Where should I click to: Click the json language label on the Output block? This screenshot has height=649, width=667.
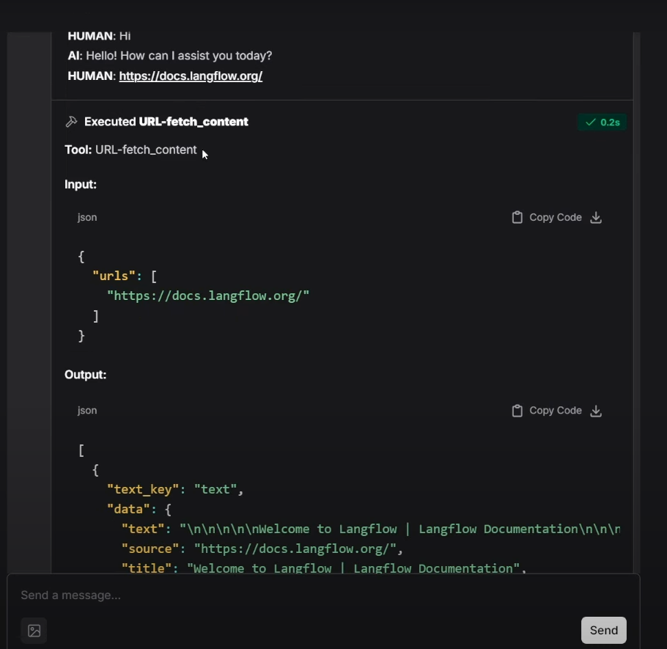(x=86, y=410)
